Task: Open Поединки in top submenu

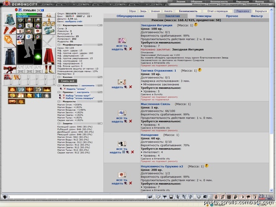Action: (x=251, y=5)
